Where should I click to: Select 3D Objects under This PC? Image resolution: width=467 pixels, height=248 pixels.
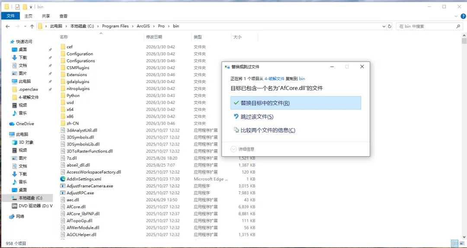pos(26,142)
